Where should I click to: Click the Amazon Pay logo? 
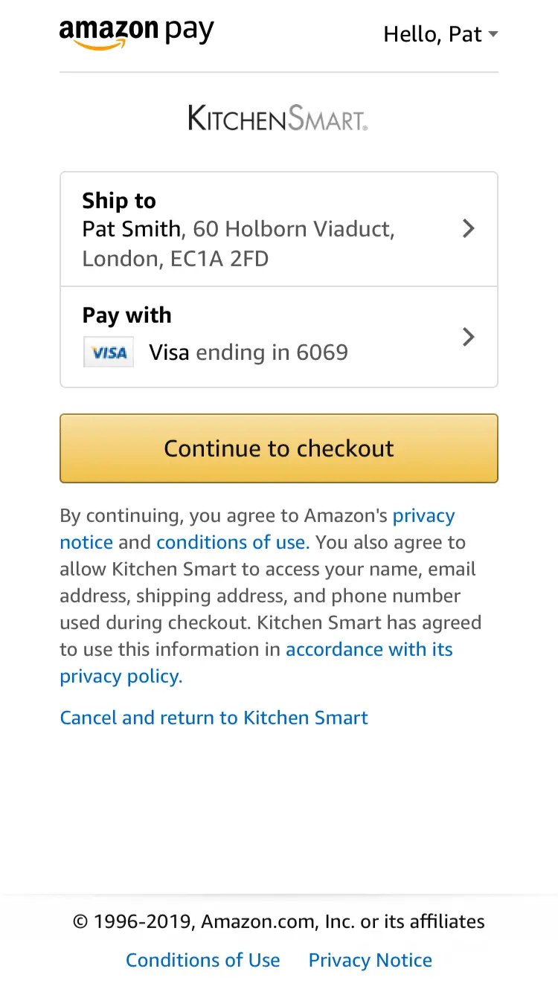click(136, 33)
